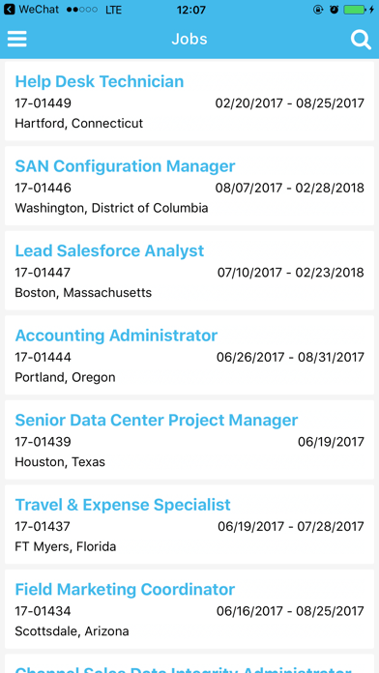Tap the Houston, Texas location text
379x673 pixels.
[60, 462]
